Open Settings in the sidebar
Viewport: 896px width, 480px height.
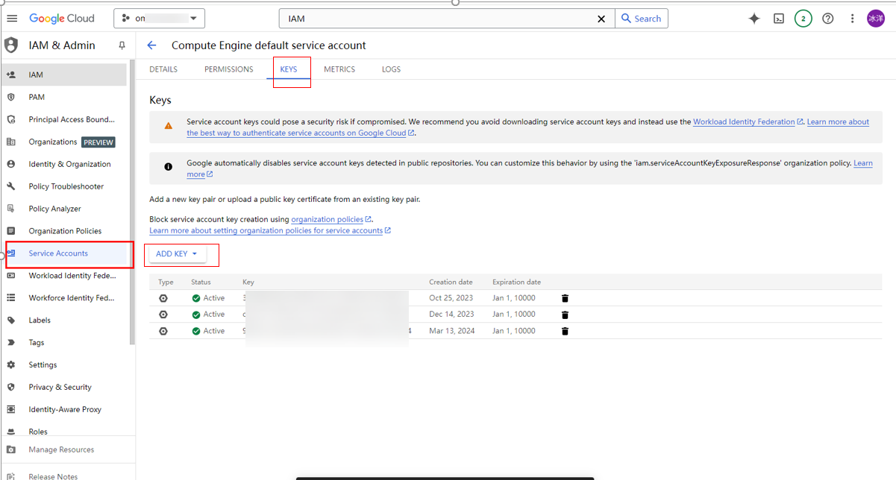66,365
